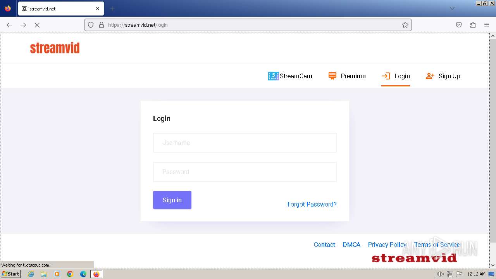Click the StreamCam 5 min film icon
This screenshot has height=279, width=496.
click(x=273, y=76)
